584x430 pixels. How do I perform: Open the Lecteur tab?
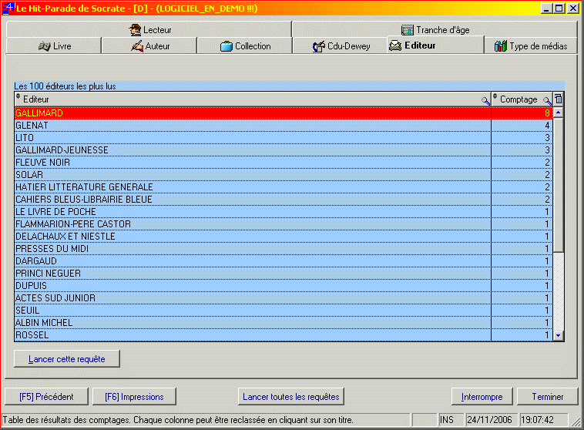149,29
